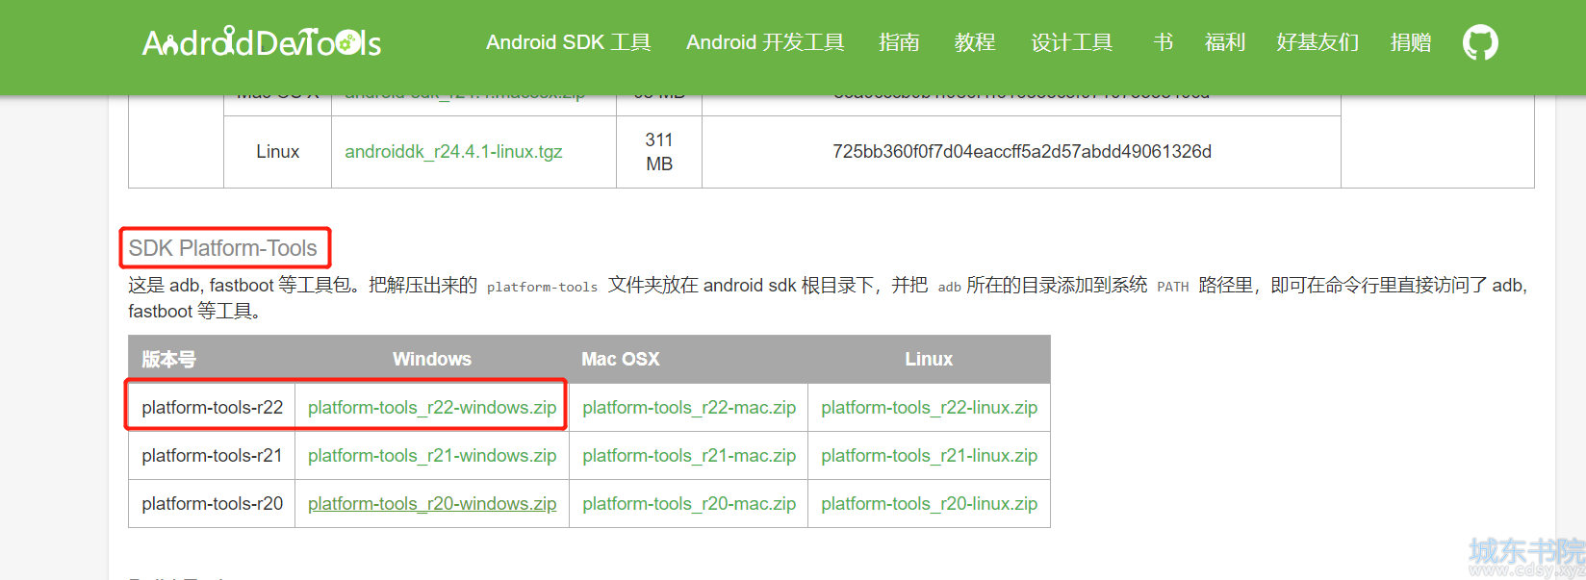
Task: Click the Windows column header
Action: 432,360
